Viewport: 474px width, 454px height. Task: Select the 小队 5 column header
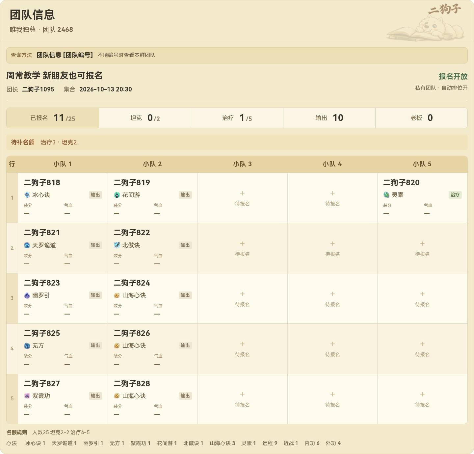(422, 164)
